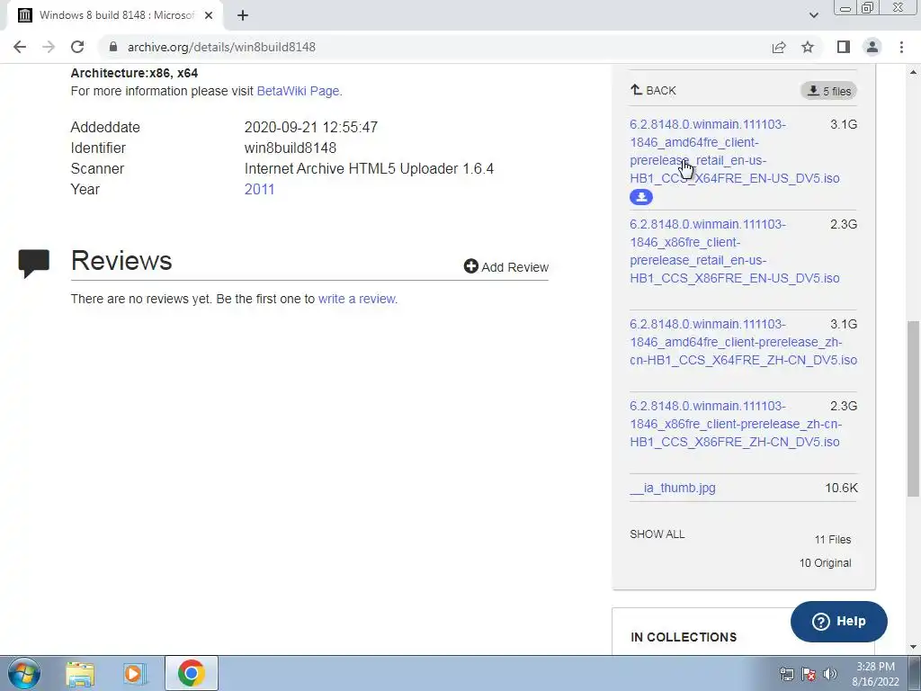Download the X64FRE_ZH-CN_DV5.iso file
921x691 pixels.
[x=743, y=342]
